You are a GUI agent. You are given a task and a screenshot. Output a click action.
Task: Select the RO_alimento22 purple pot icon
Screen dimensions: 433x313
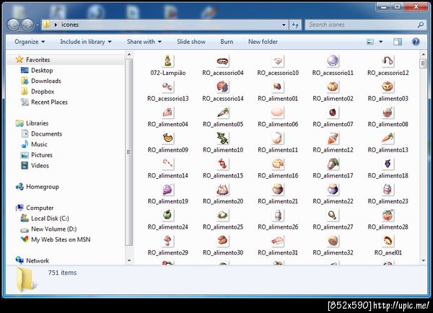click(x=333, y=190)
